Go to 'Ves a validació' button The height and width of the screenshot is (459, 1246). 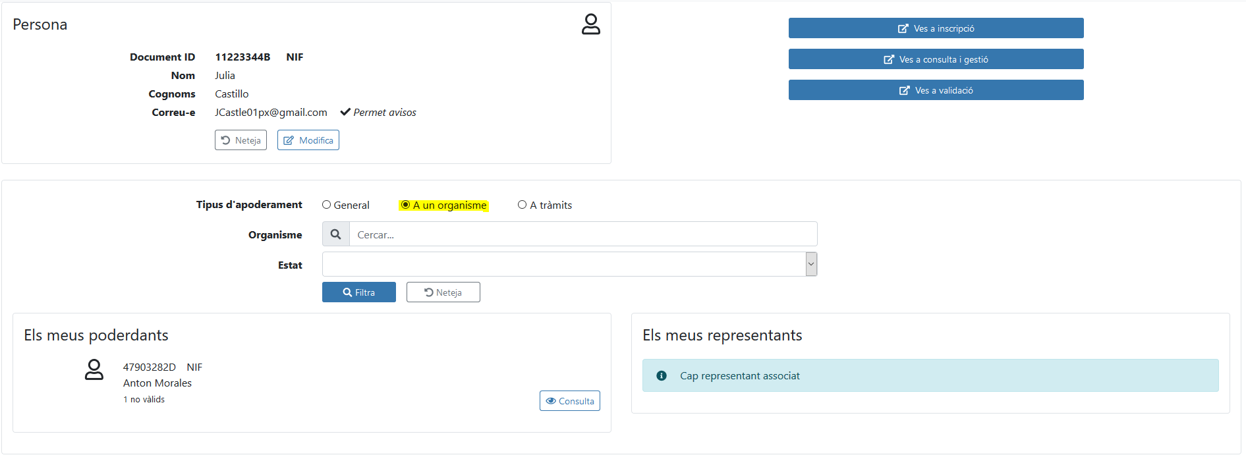click(935, 90)
